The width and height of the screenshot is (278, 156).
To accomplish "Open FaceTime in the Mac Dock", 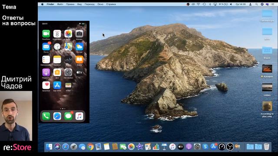I will pos(123,147).
